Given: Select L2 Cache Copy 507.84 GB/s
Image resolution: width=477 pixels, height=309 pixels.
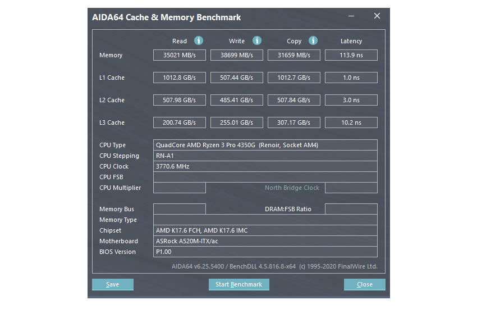Looking at the screenshot, I should click(x=294, y=100).
